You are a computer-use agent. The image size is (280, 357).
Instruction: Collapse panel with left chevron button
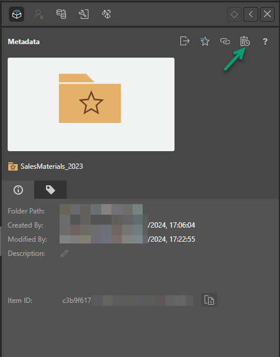(251, 14)
